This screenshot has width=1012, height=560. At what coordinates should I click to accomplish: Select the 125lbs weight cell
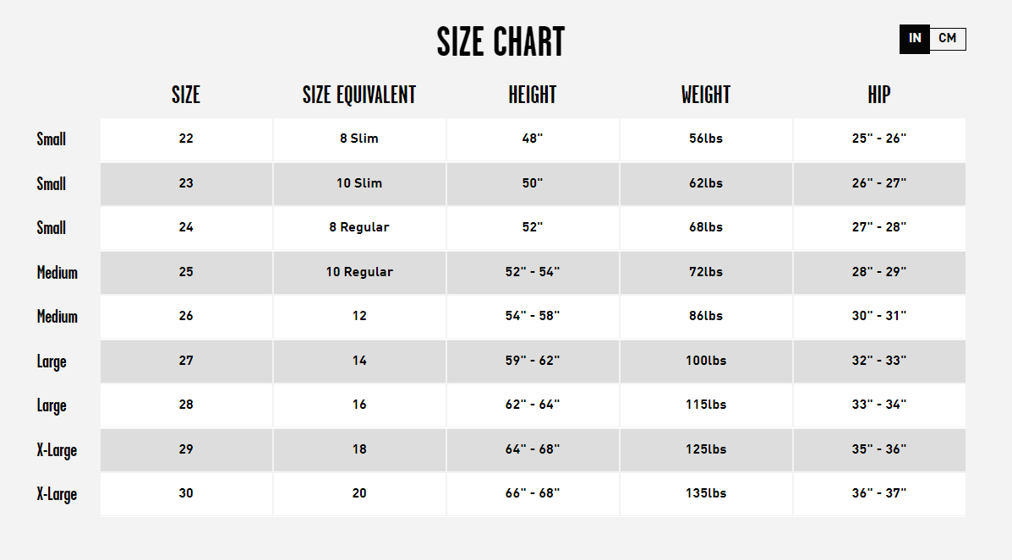click(x=706, y=449)
